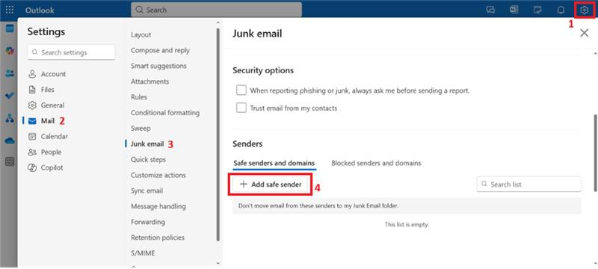Screen dimensions: 598x269
Task: Click the People icon in Settings list
Action: (32, 152)
